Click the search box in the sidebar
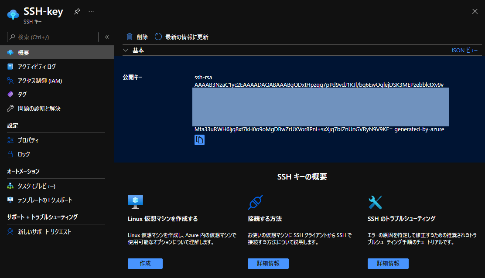This screenshot has width=485, height=278. 53,37
